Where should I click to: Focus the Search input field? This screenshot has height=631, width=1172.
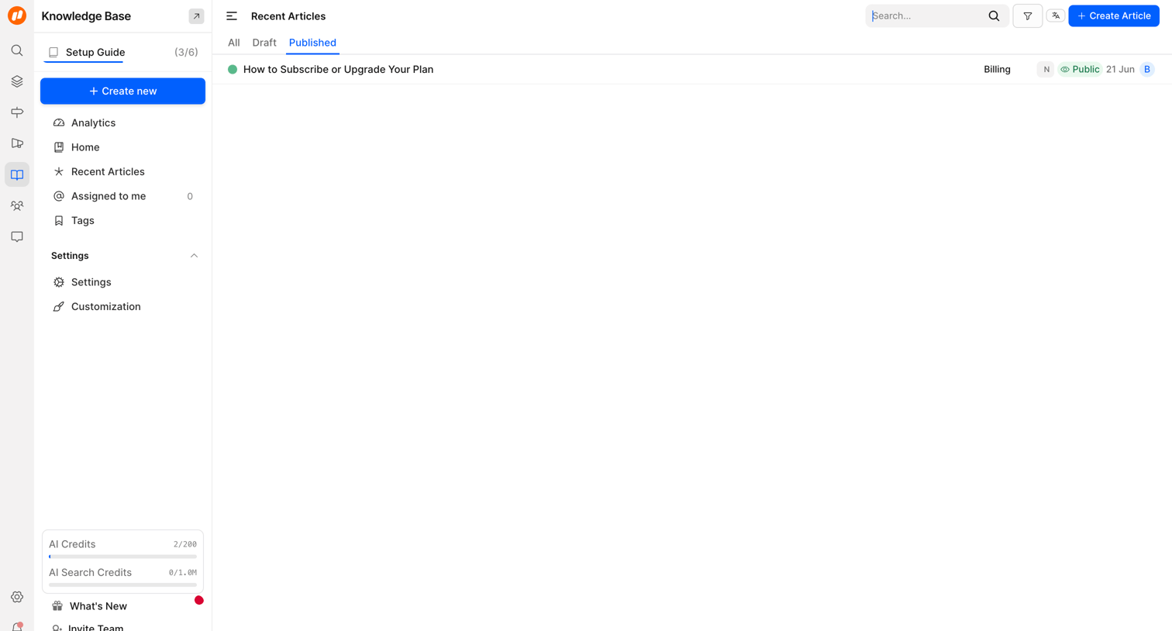tap(927, 16)
